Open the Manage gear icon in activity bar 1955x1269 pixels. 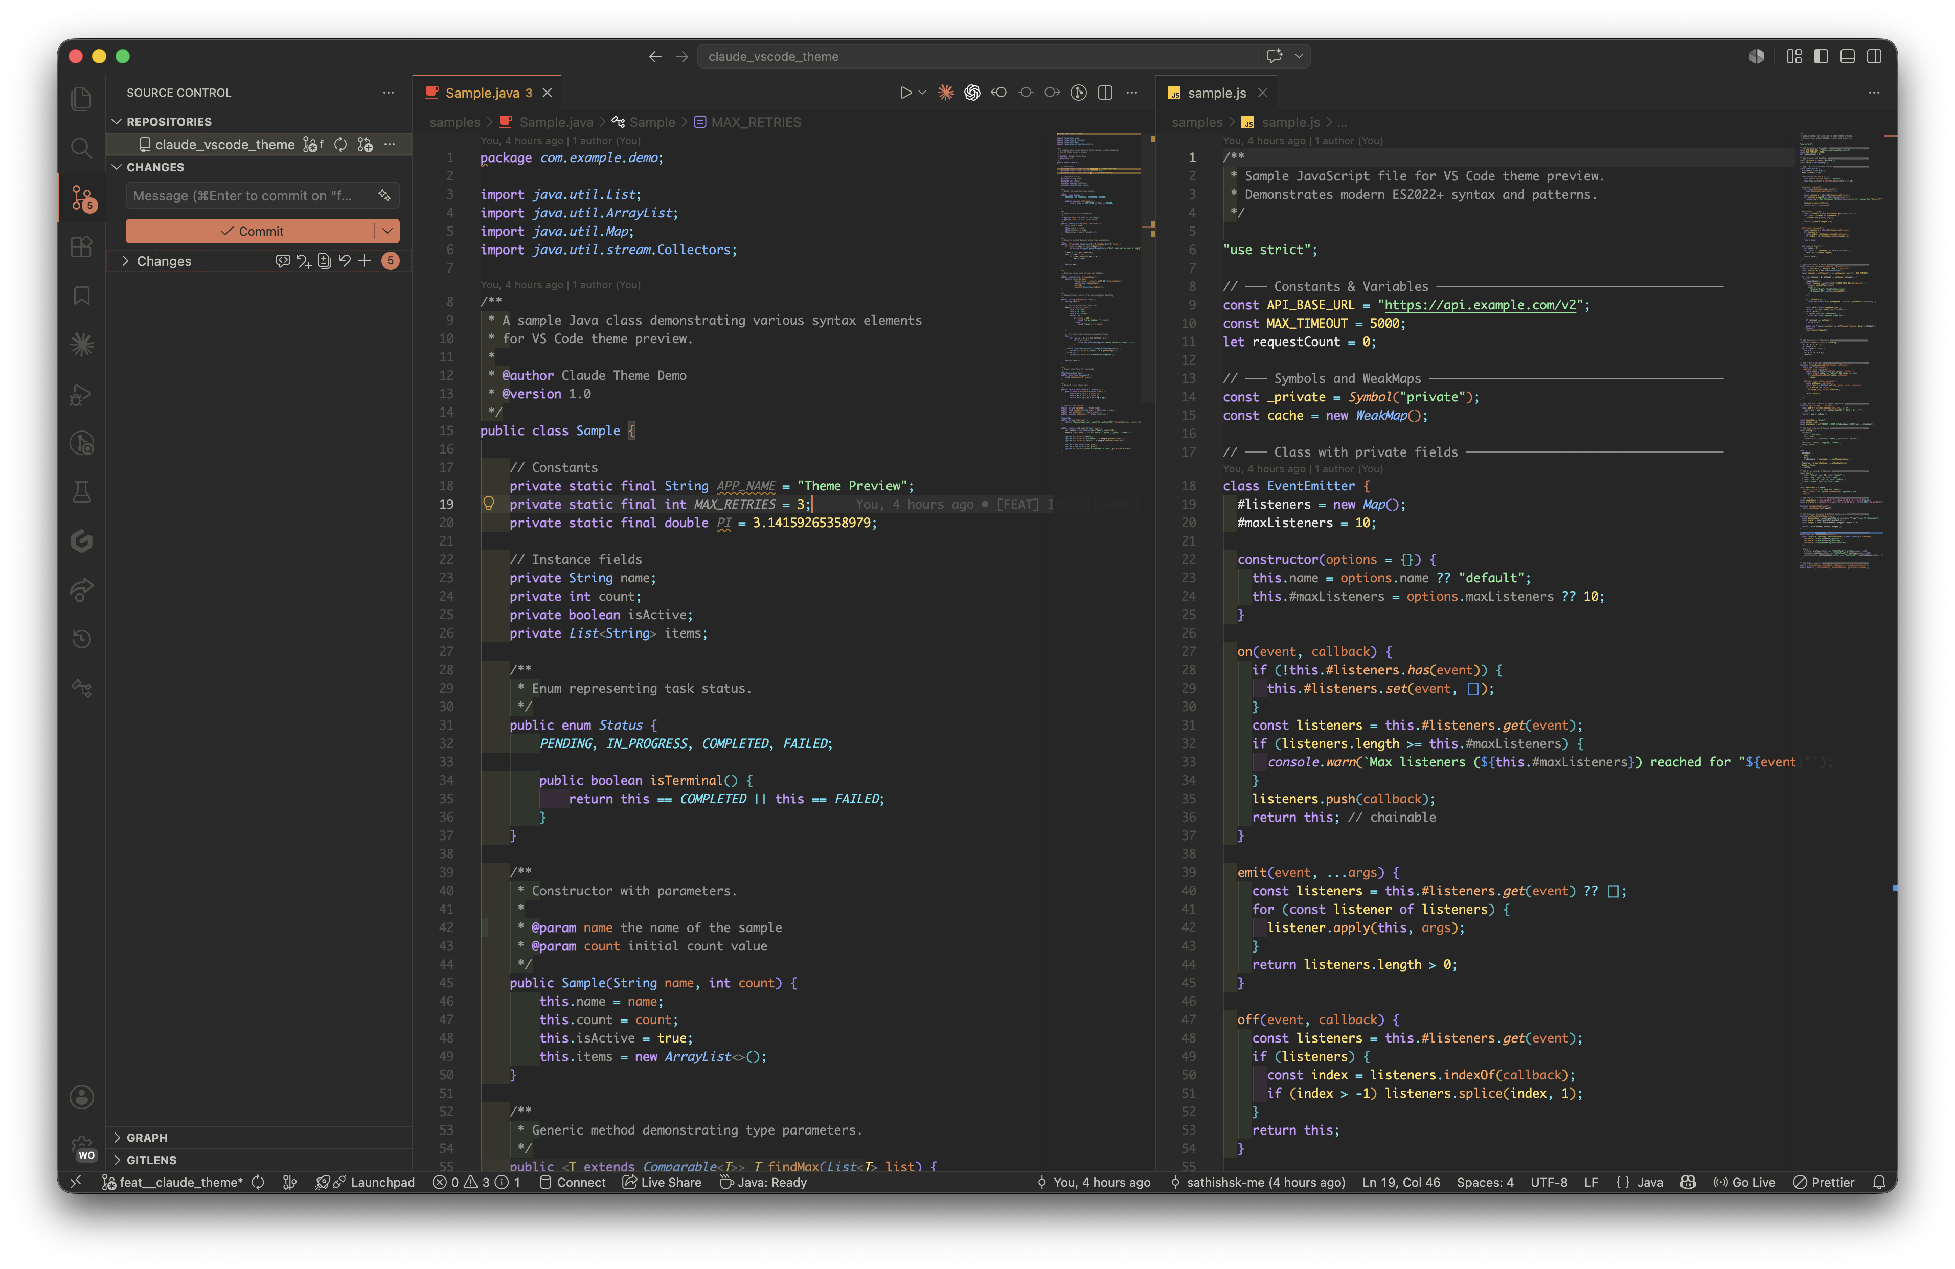[x=81, y=1146]
